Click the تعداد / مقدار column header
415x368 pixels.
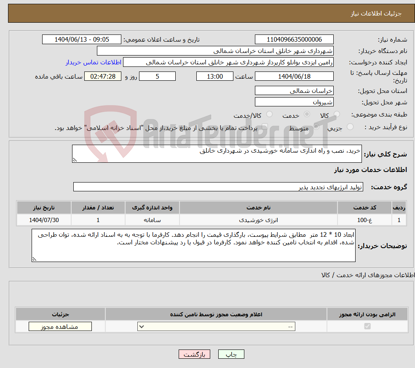(98, 208)
